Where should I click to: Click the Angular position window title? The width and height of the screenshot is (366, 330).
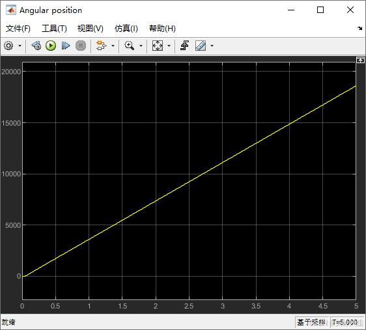point(51,10)
